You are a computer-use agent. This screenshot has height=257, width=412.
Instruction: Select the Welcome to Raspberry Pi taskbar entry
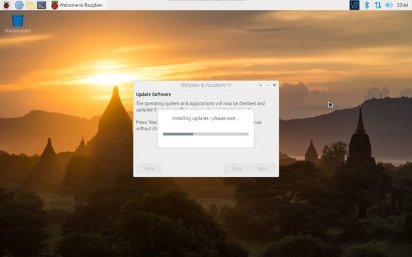pyautogui.click(x=79, y=5)
